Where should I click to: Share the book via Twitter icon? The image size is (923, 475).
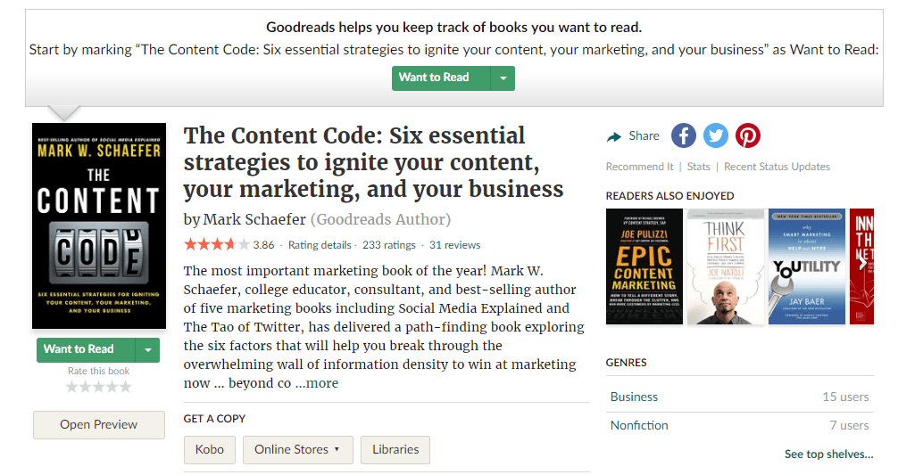pos(716,135)
